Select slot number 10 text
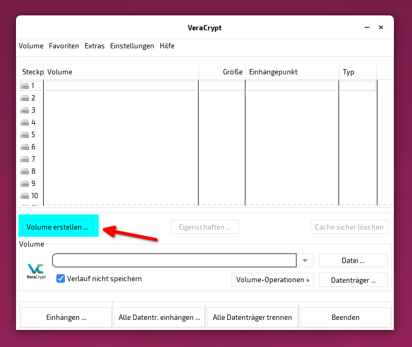The width and height of the screenshot is (412, 347). [x=35, y=196]
